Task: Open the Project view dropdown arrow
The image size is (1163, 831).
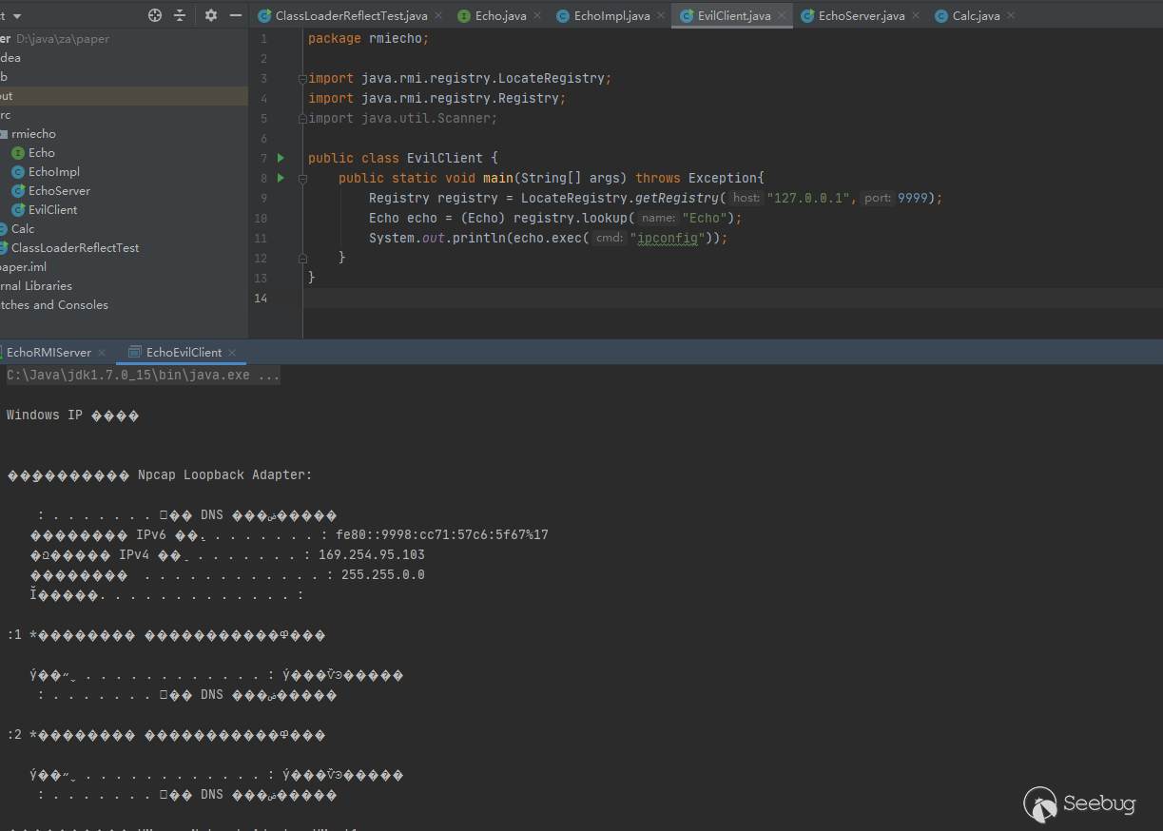Action: [17, 16]
